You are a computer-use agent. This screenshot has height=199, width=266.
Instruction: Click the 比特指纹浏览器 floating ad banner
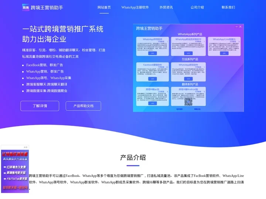coord(15,171)
